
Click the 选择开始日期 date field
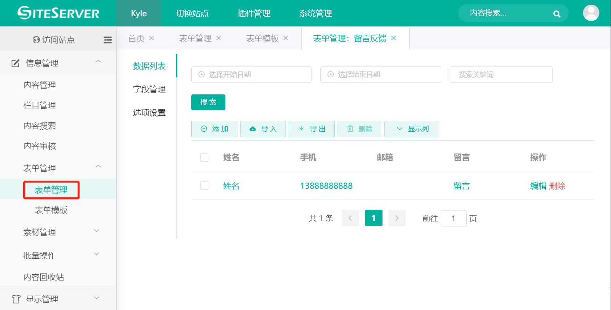pyautogui.click(x=251, y=75)
